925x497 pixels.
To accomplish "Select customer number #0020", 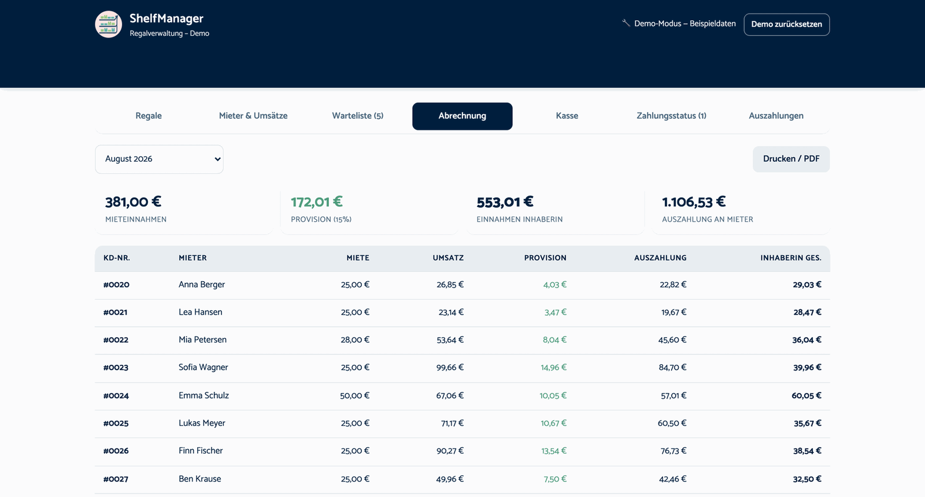I will click(116, 285).
